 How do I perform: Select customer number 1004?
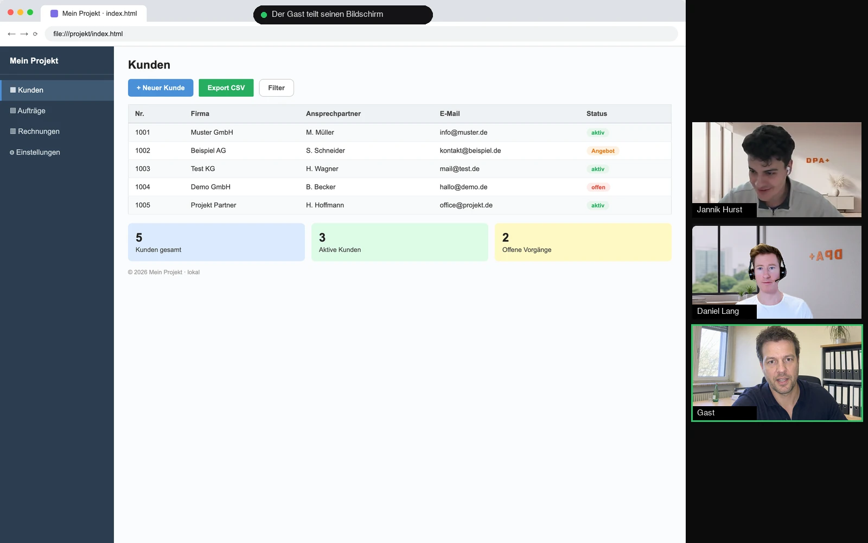(143, 187)
